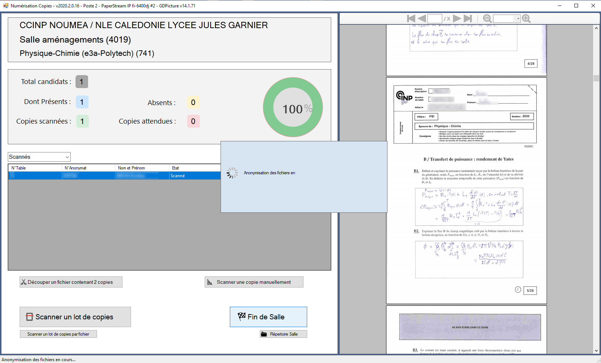The height and width of the screenshot is (363, 601).
Task: Click the scanned page 4/28 preview
Action: (x=466, y=50)
